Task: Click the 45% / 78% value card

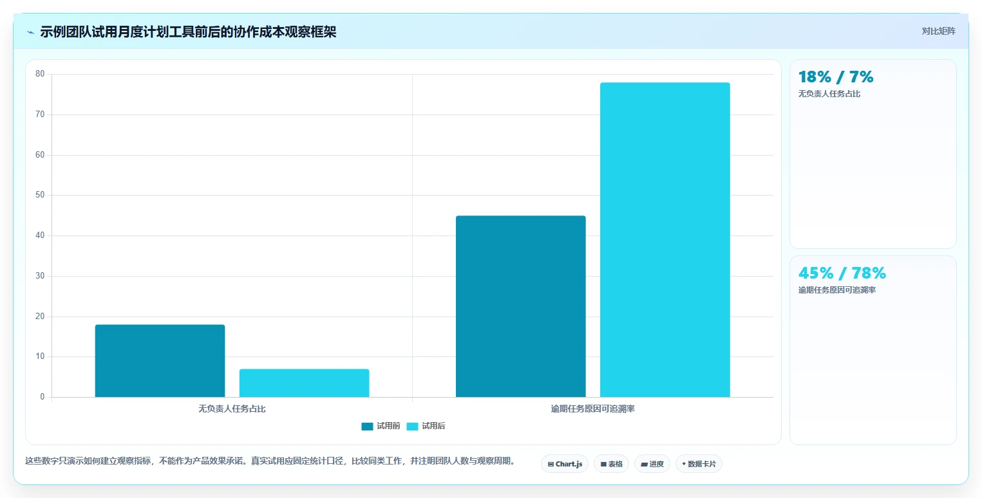Action: pyautogui.click(x=873, y=350)
